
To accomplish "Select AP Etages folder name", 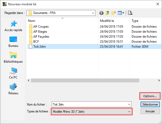I will 40,32.
